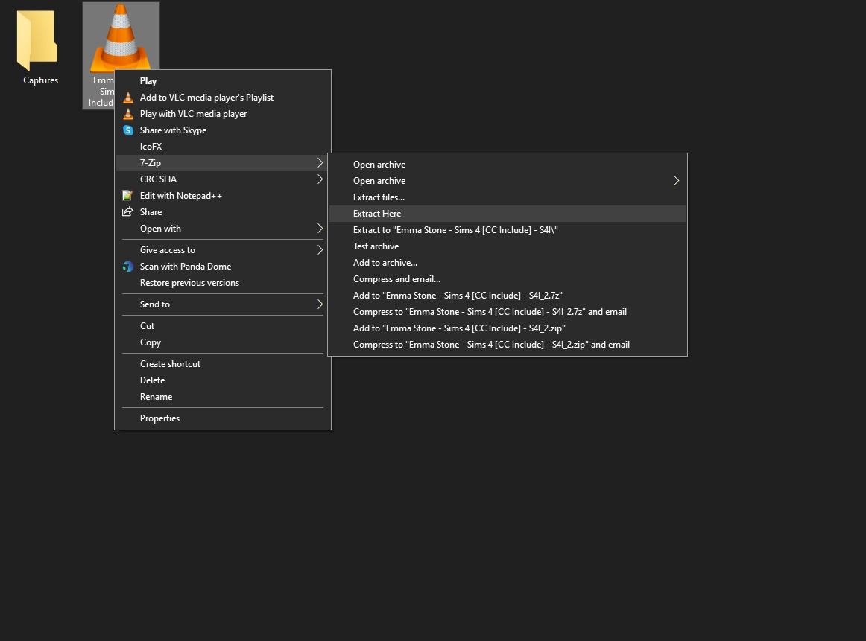Select Extract to "Emma Stone - Sims 4" folder
866x641 pixels.
pyautogui.click(x=508, y=230)
